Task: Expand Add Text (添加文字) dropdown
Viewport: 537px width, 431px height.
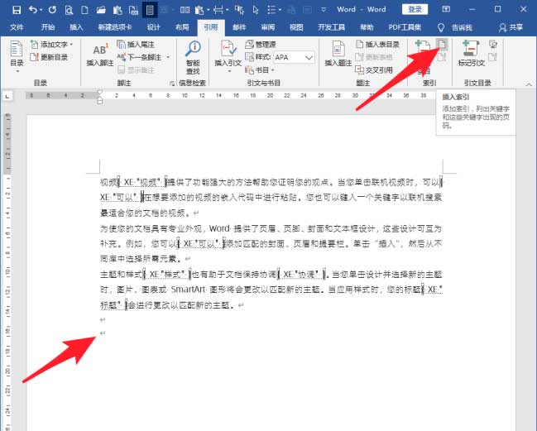Action: coord(72,45)
